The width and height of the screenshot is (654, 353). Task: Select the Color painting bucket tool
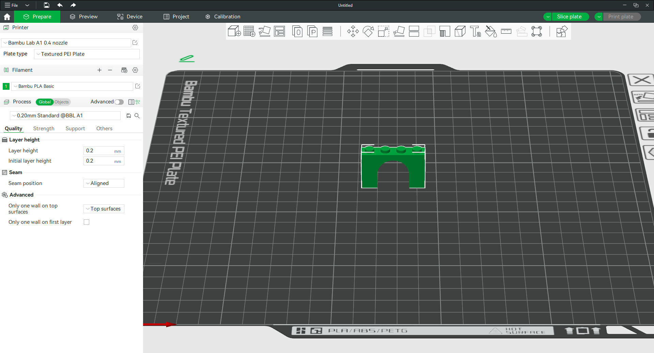(491, 31)
